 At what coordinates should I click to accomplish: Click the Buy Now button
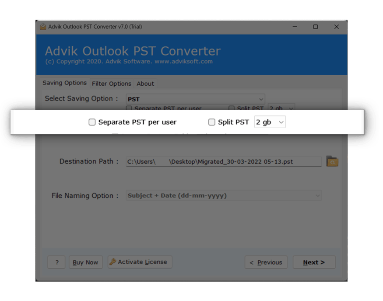tap(85, 262)
